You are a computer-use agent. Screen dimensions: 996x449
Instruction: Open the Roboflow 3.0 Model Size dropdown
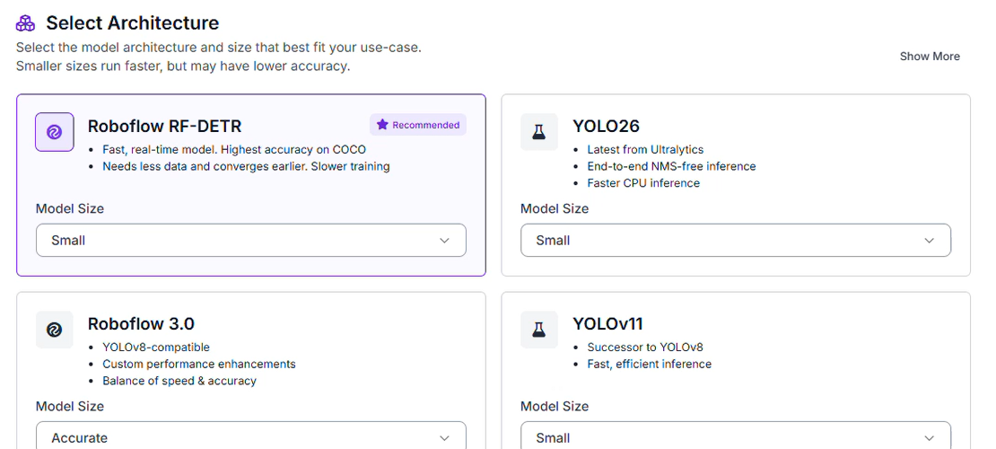pos(251,436)
